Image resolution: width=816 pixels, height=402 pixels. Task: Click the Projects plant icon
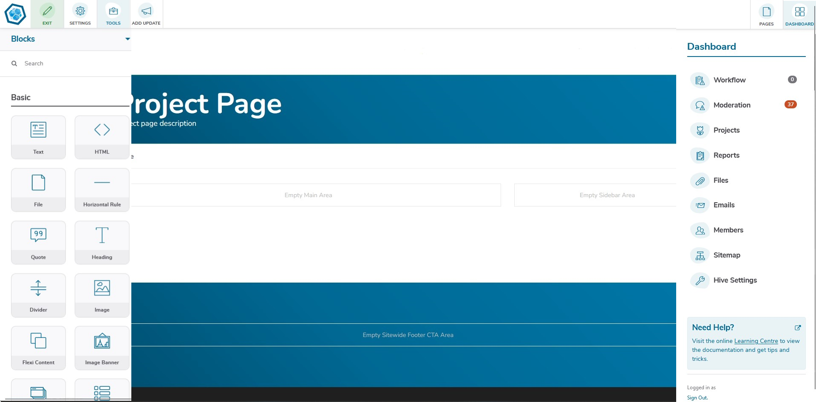[700, 130]
